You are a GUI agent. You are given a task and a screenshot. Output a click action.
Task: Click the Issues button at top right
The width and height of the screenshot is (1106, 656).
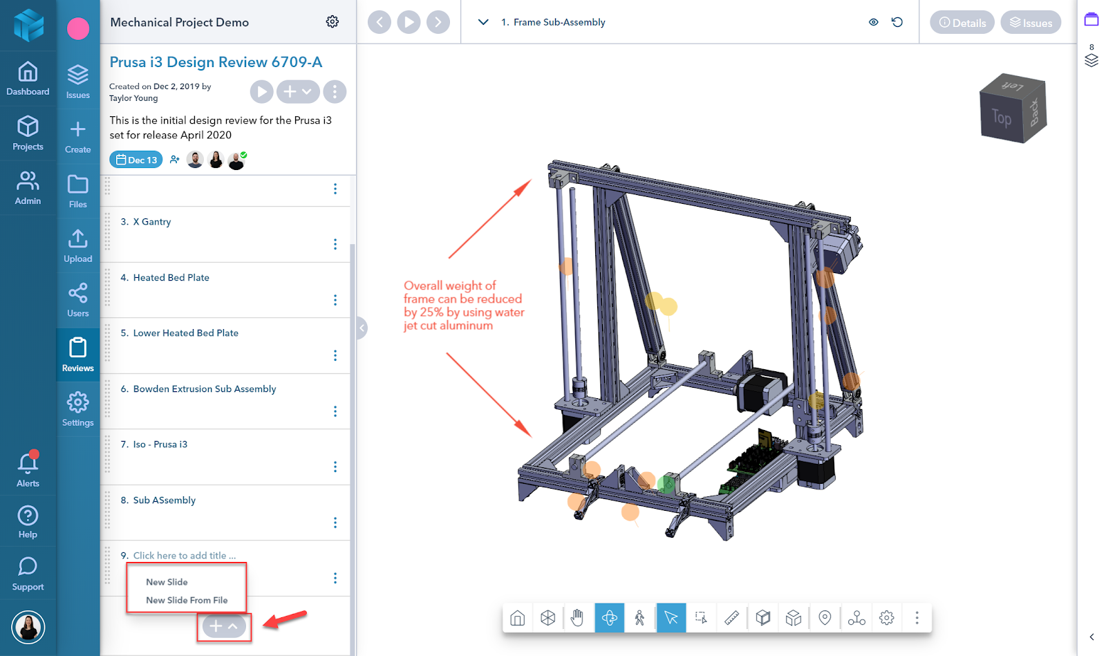[x=1031, y=23]
